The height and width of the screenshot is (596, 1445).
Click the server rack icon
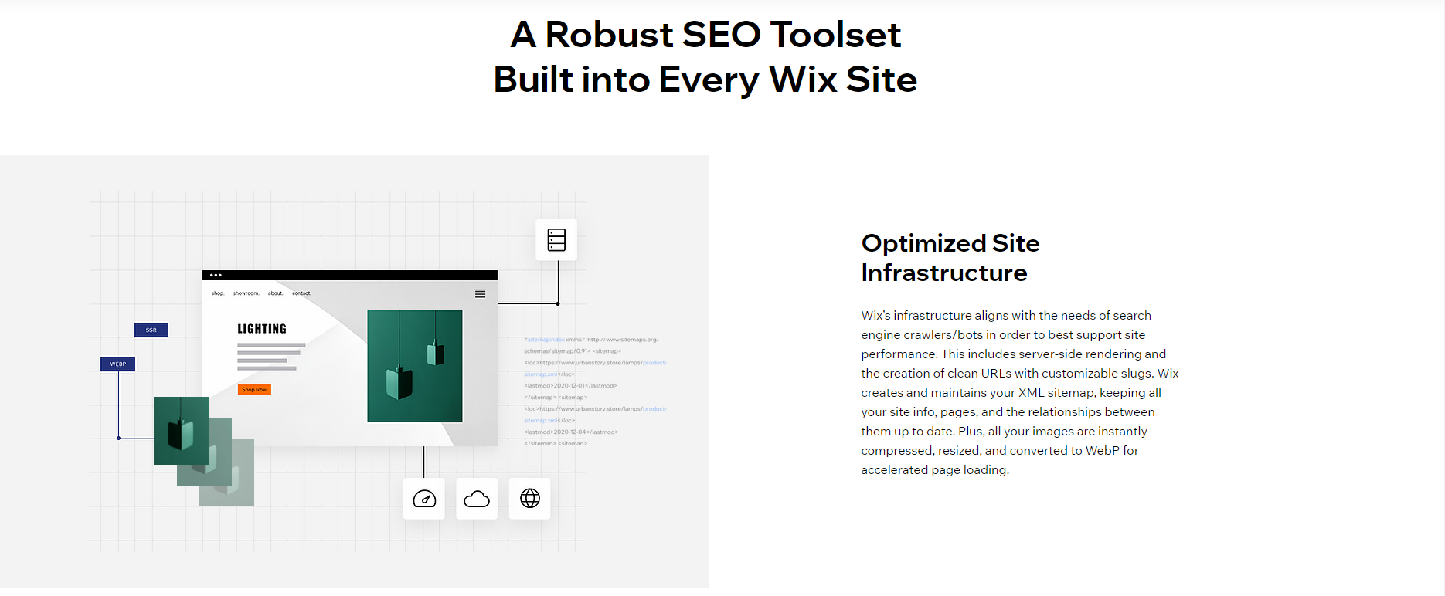(556, 240)
